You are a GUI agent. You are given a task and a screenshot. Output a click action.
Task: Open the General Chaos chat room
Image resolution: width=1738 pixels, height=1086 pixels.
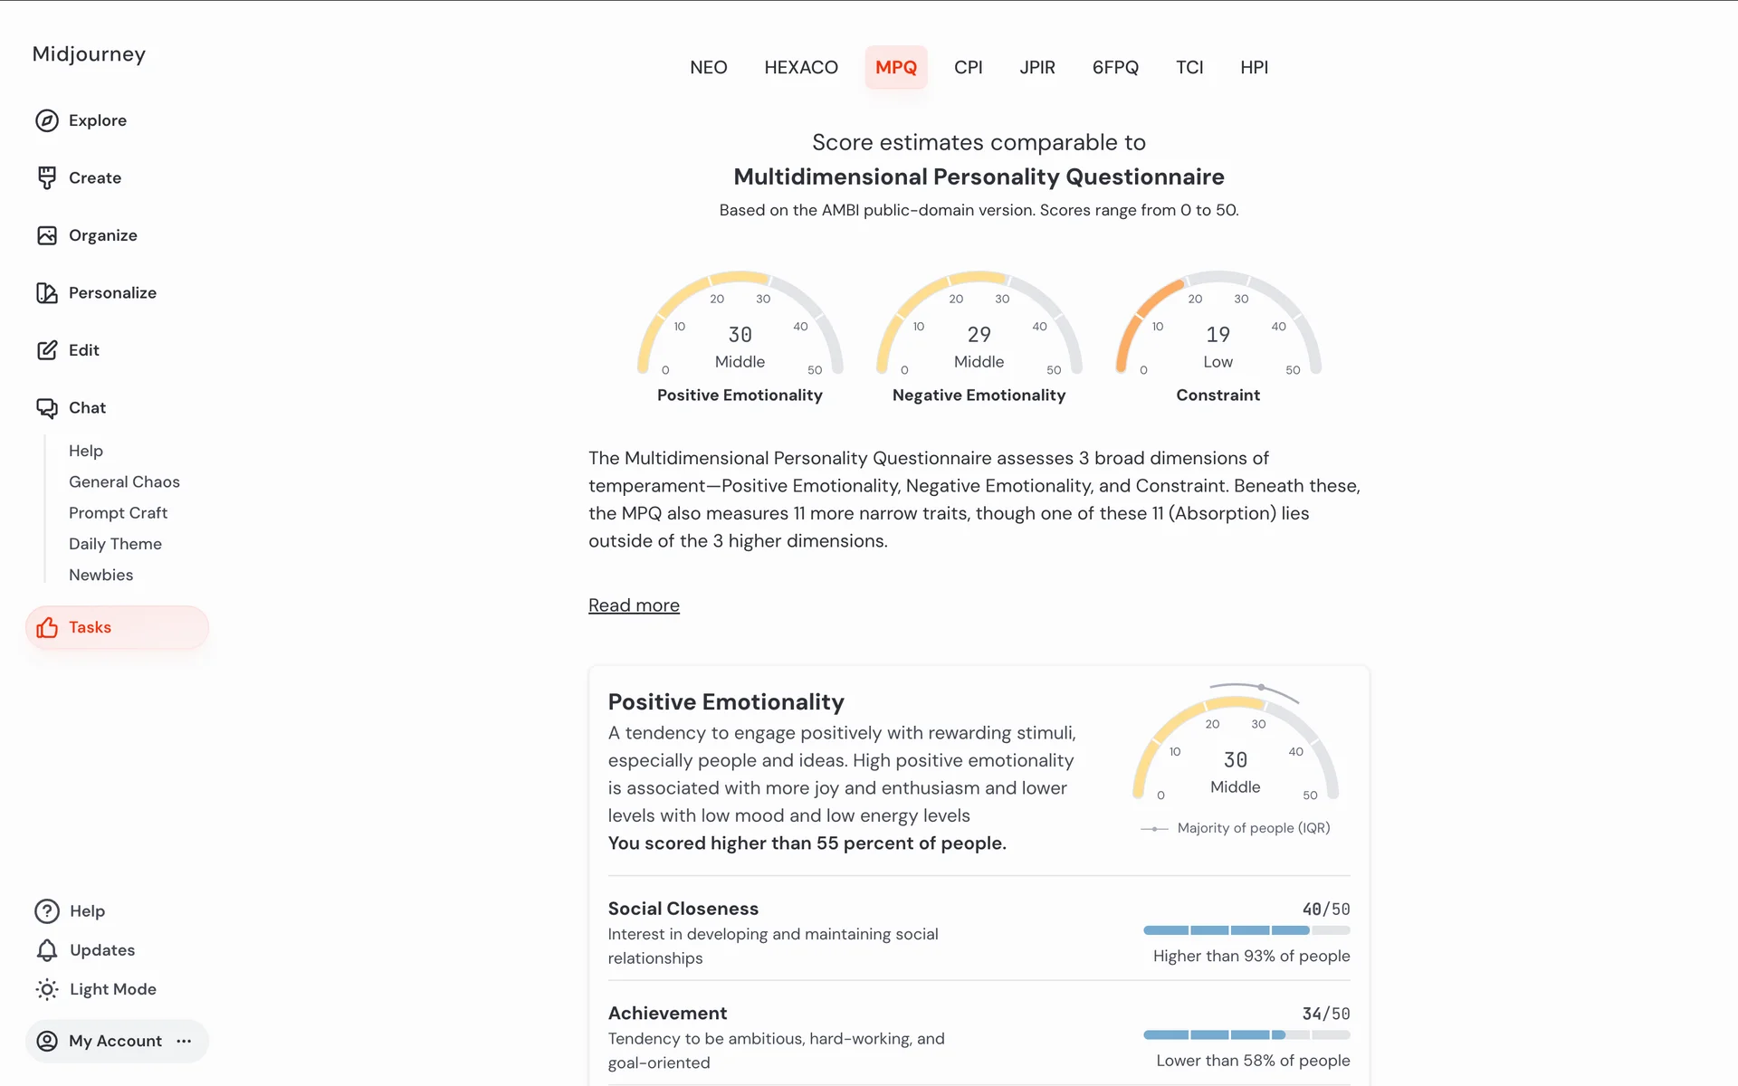(x=124, y=481)
